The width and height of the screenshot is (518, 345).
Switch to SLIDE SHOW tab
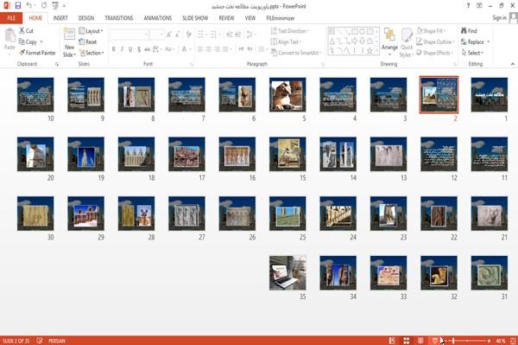(x=195, y=18)
